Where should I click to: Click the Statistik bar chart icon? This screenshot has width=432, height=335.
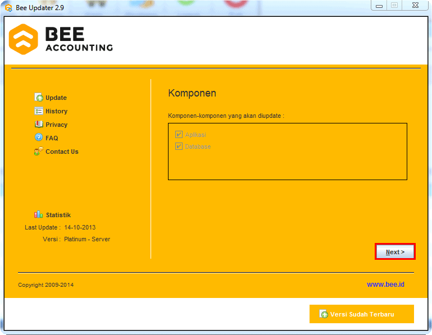(x=38, y=214)
